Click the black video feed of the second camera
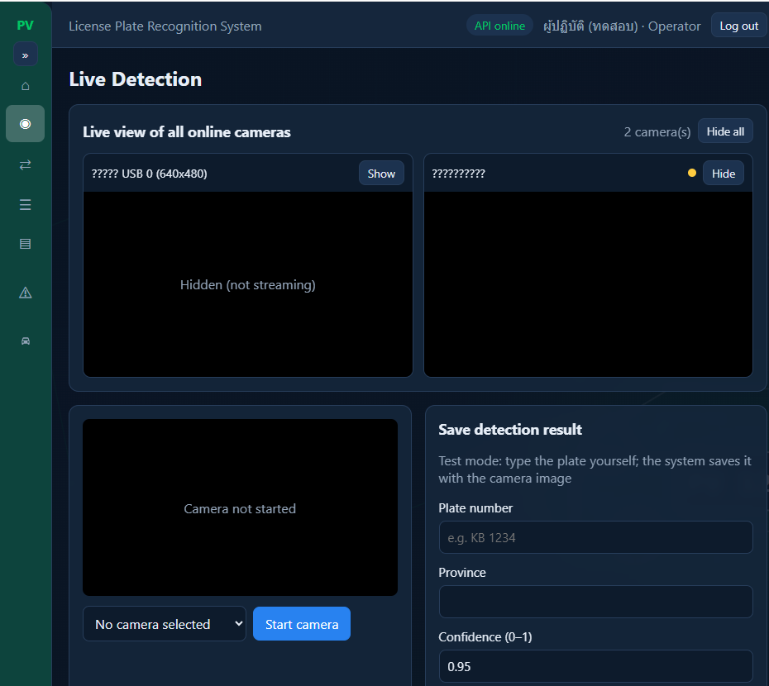The width and height of the screenshot is (769, 686). point(588,284)
